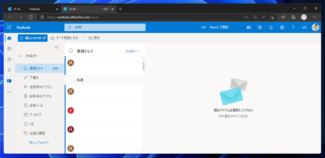Screen dimensions: 325x158
Task: Open Outlook settings gear
Action: (x=282, y=27)
